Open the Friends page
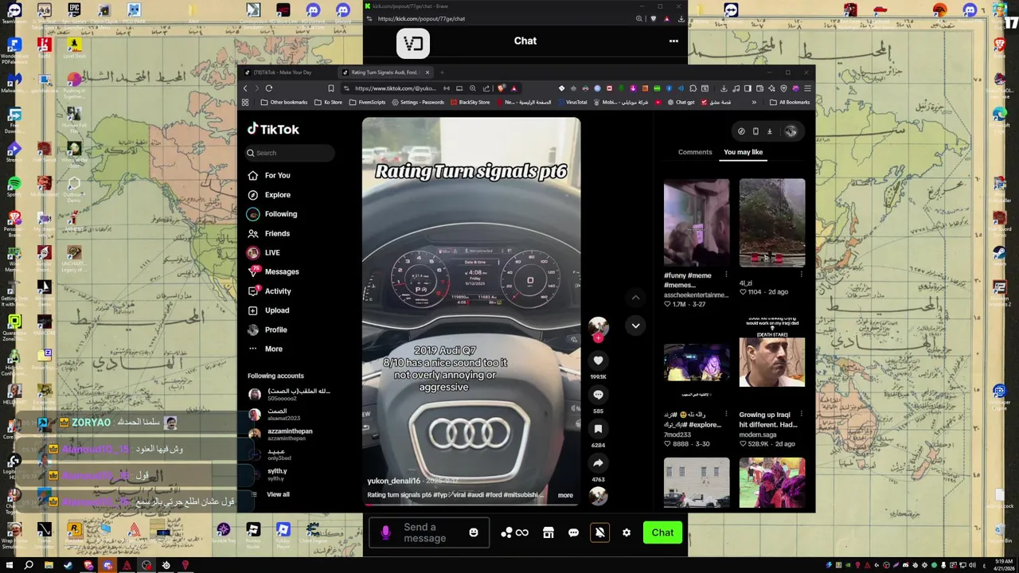Viewport: 1019px width, 573px height. [269, 233]
